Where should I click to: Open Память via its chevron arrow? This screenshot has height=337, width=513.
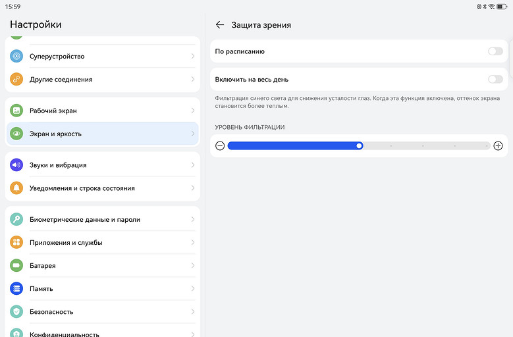point(192,289)
